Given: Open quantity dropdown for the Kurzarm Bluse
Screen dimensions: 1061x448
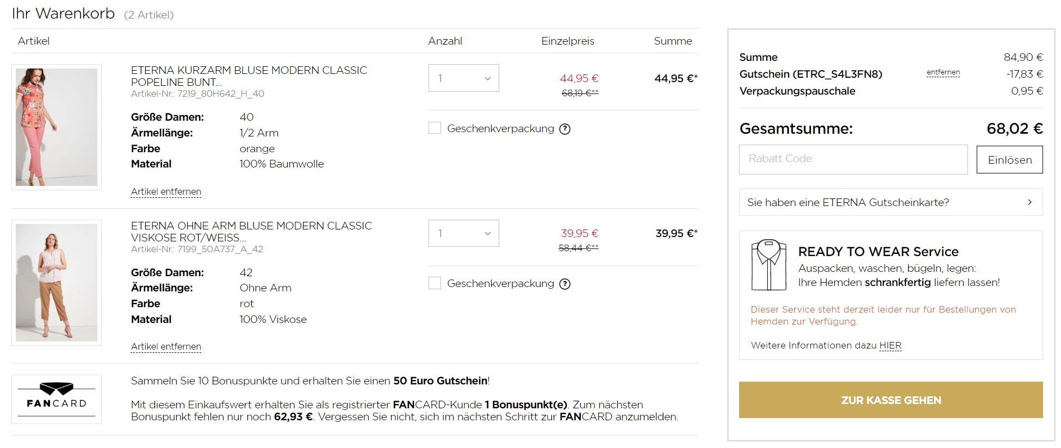Looking at the screenshot, I should [463, 78].
